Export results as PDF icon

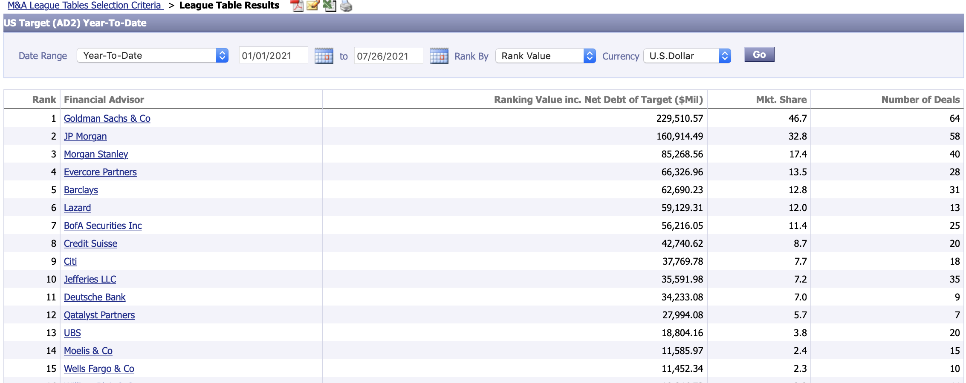click(297, 6)
